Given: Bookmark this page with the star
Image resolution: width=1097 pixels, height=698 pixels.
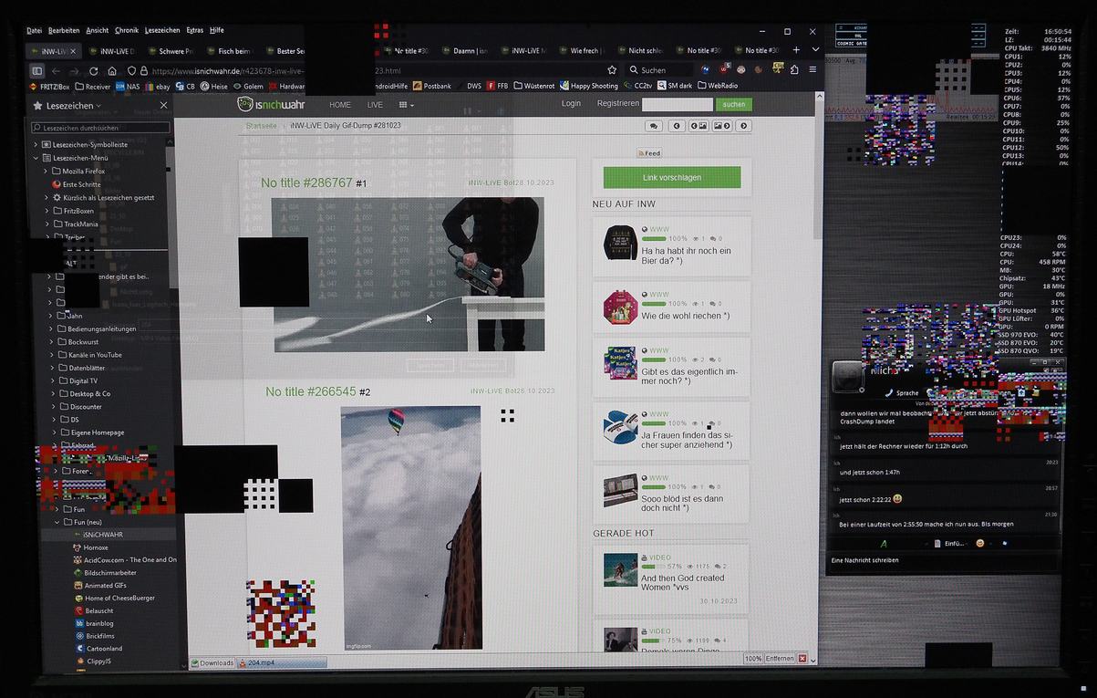Looking at the screenshot, I should coord(612,69).
